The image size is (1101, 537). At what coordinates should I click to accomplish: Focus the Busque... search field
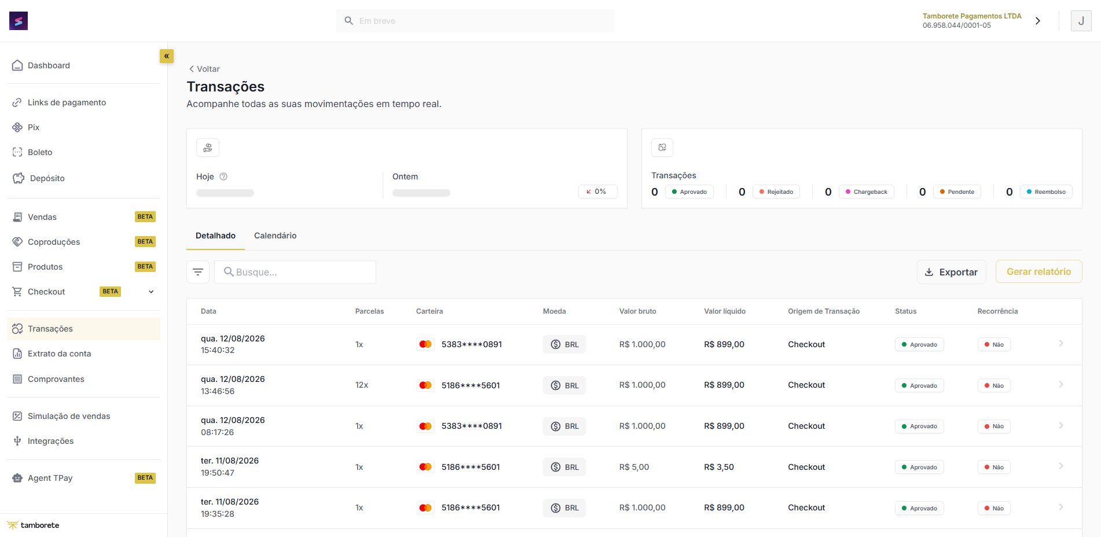[295, 272]
